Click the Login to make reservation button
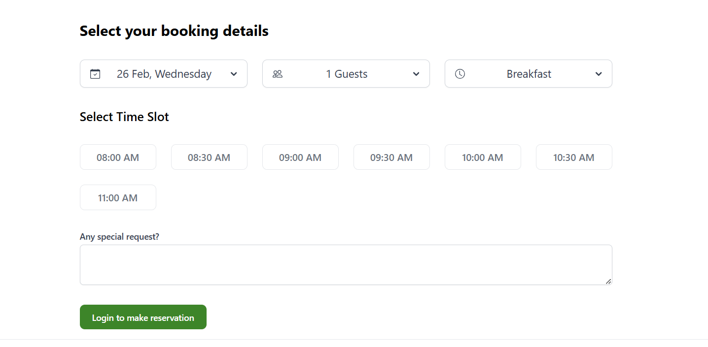The width and height of the screenshot is (708, 347). click(x=143, y=317)
